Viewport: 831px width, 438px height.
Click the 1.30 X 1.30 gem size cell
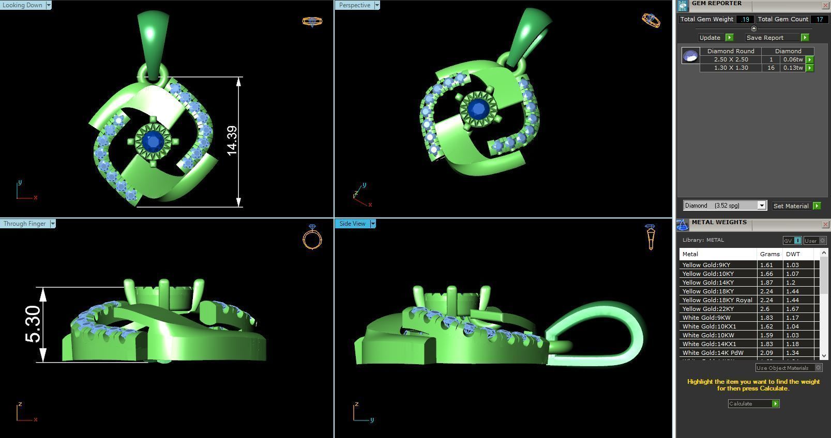[731, 68]
